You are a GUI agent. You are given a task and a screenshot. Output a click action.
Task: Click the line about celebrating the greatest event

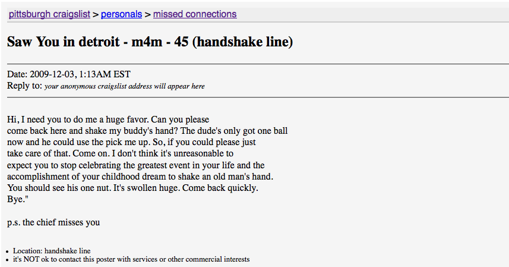135,165
